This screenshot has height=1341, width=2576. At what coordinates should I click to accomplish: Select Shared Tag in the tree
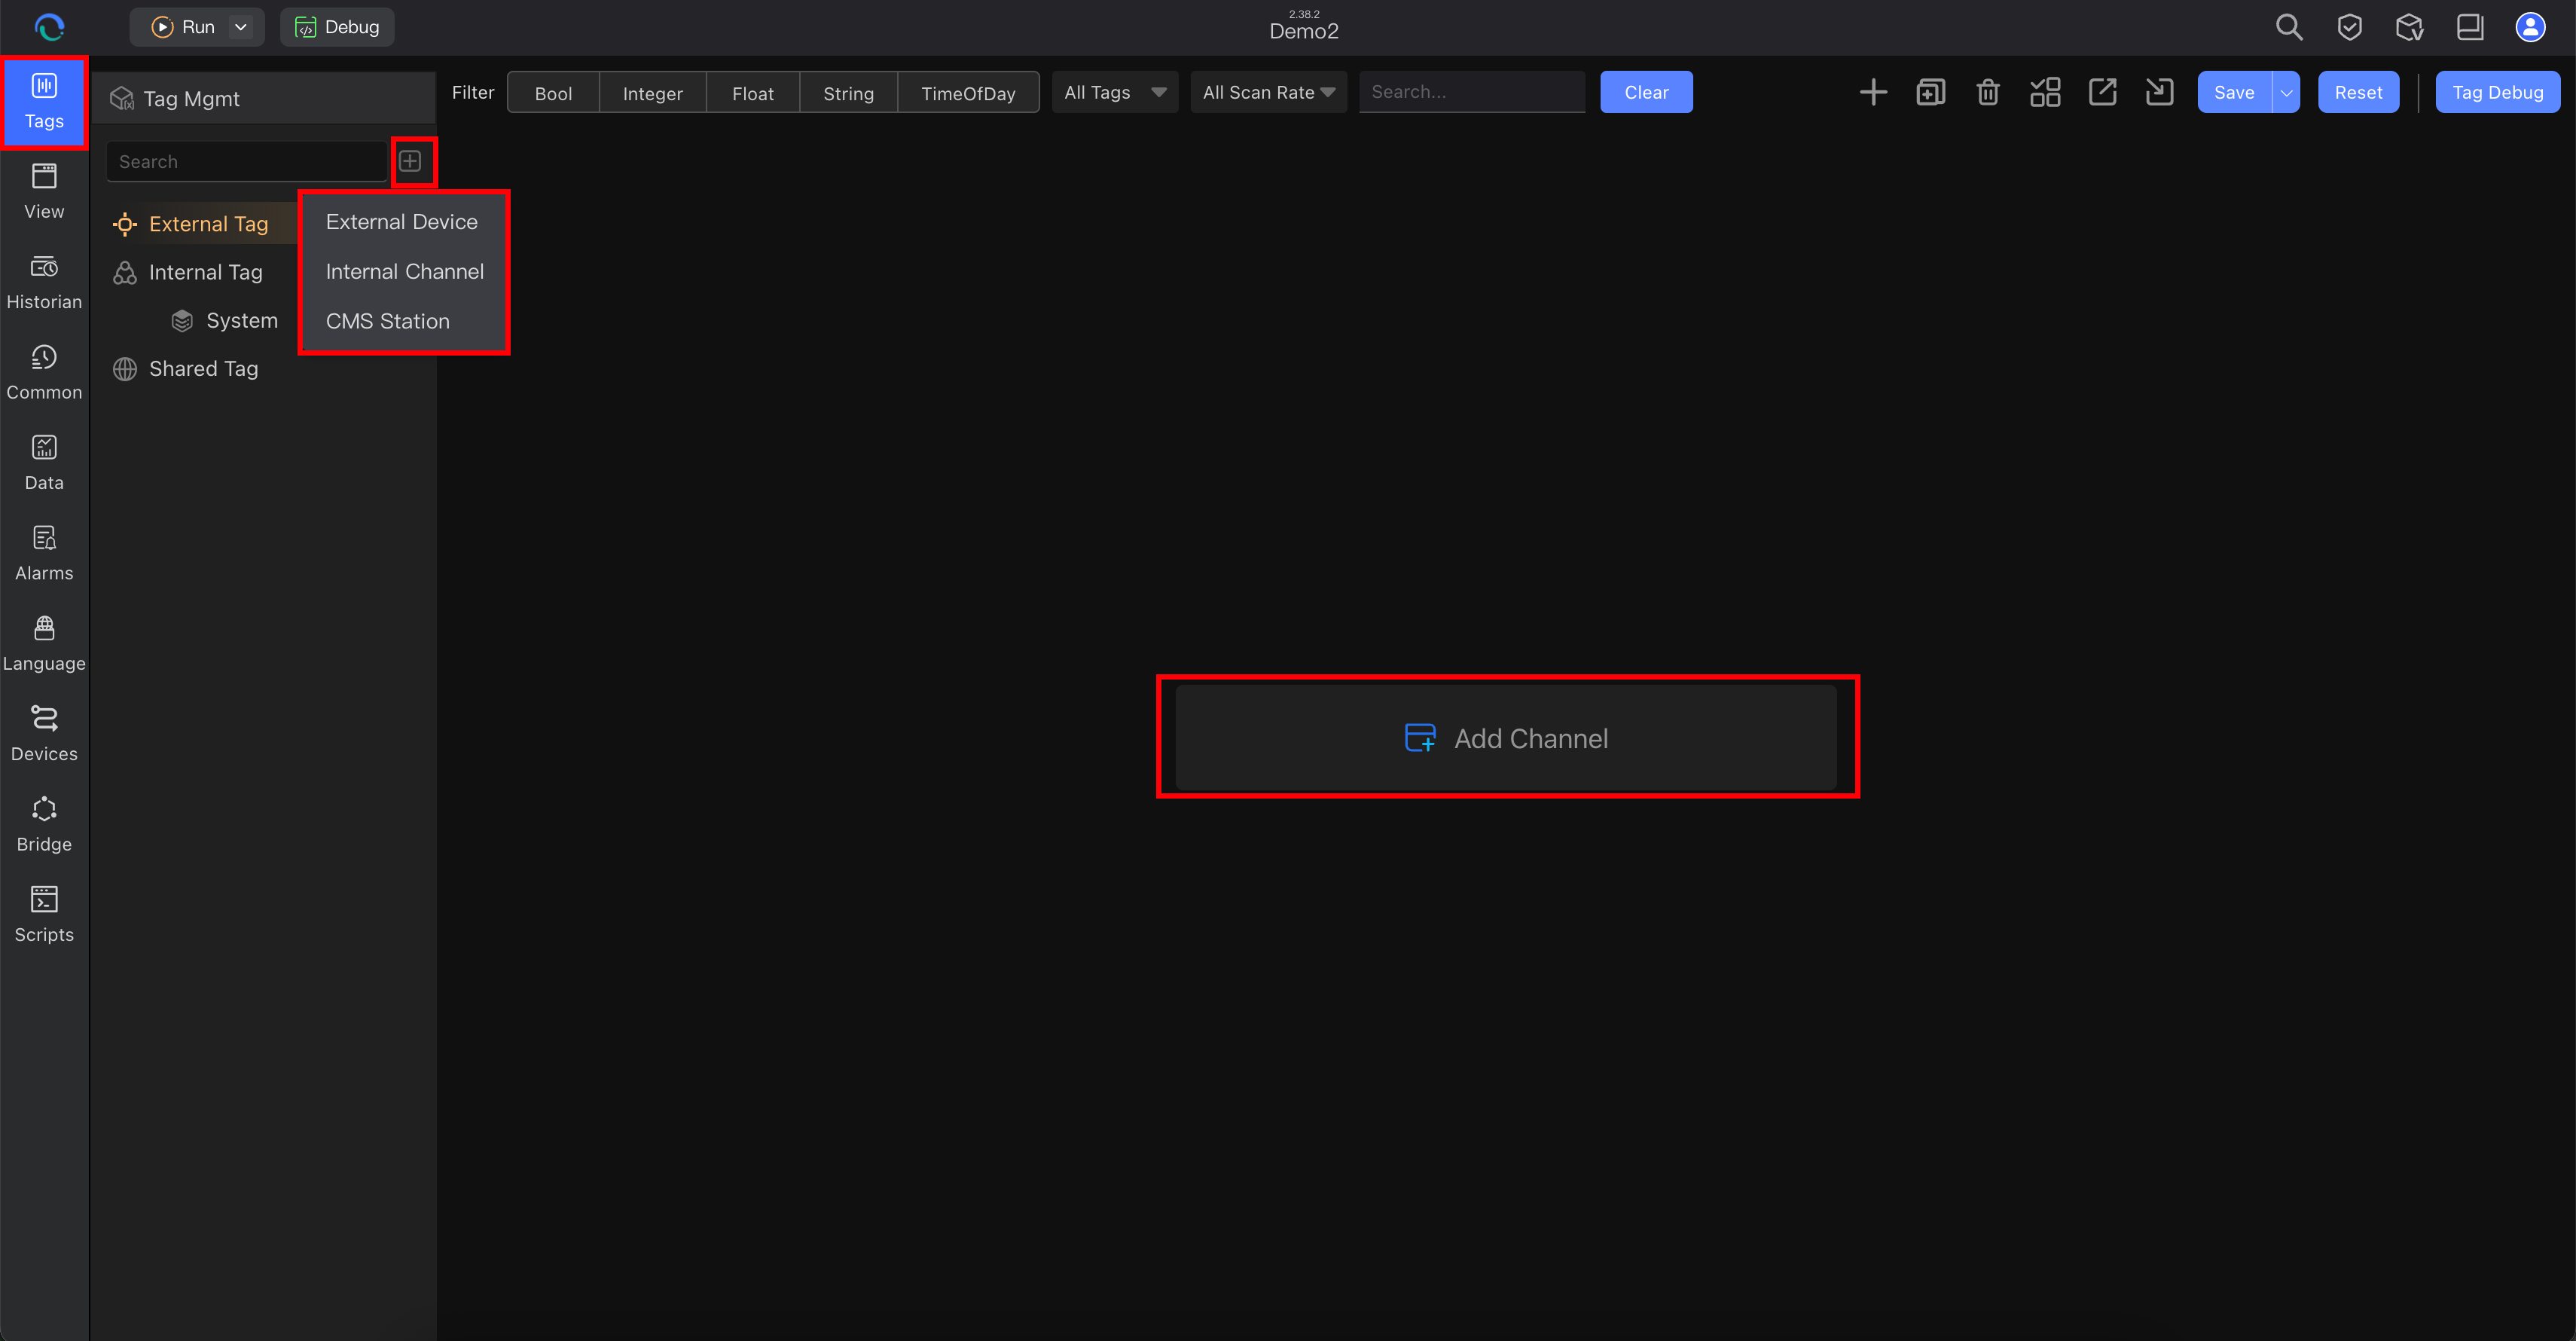click(x=203, y=369)
